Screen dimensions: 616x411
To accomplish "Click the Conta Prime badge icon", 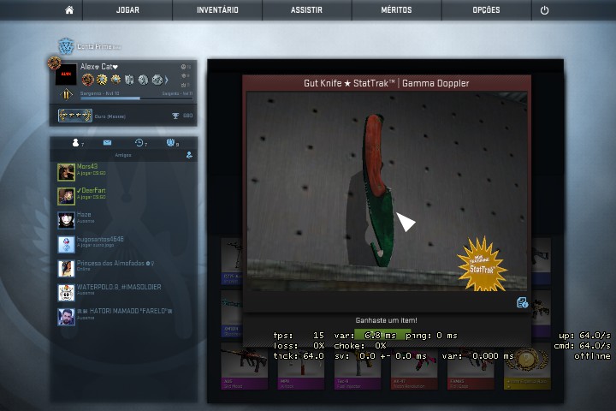I will [66, 46].
